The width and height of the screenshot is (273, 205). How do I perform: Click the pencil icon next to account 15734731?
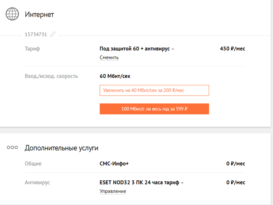[53, 34]
